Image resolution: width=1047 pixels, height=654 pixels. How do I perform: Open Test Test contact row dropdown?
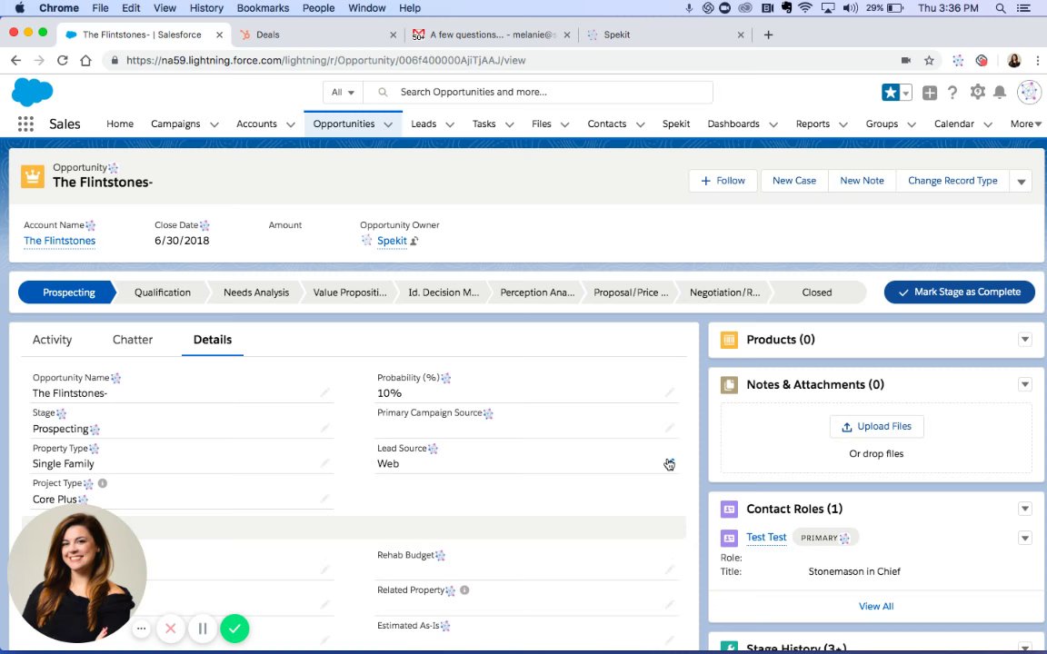tap(1025, 538)
